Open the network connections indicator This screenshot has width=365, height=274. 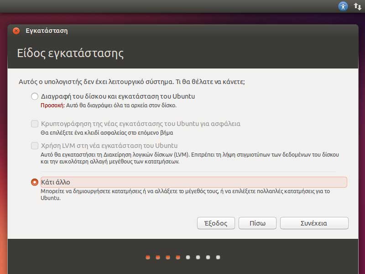[x=358, y=6]
